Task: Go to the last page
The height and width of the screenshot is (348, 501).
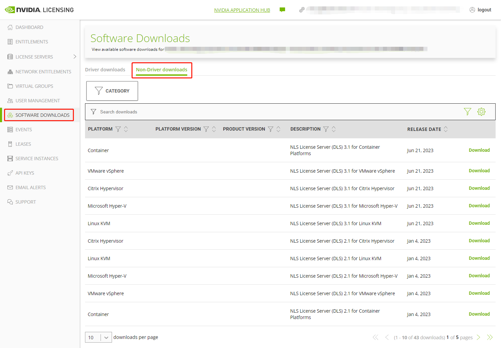Action: pyautogui.click(x=490, y=337)
